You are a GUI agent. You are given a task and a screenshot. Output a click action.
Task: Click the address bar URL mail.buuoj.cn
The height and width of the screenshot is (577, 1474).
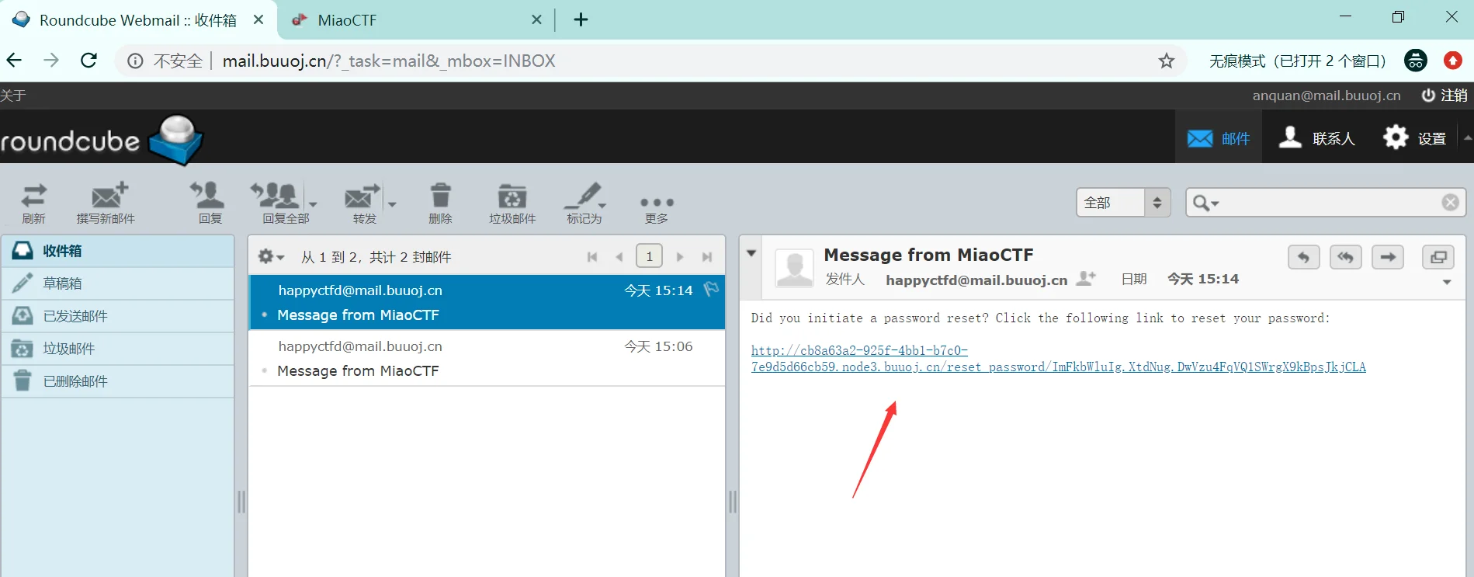[x=389, y=61]
